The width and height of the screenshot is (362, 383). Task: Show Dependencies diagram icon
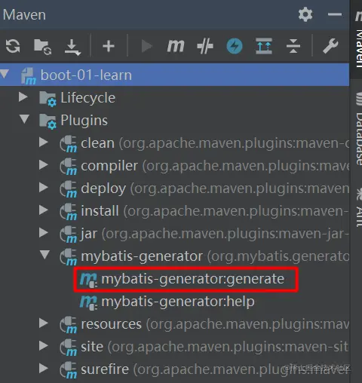tap(264, 46)
